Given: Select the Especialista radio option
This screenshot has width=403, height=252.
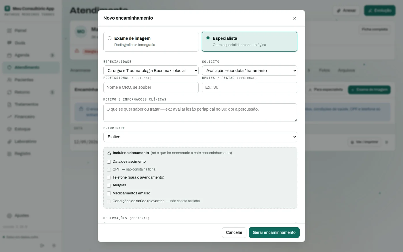Looking at the screenshot, I should [208, 38].
